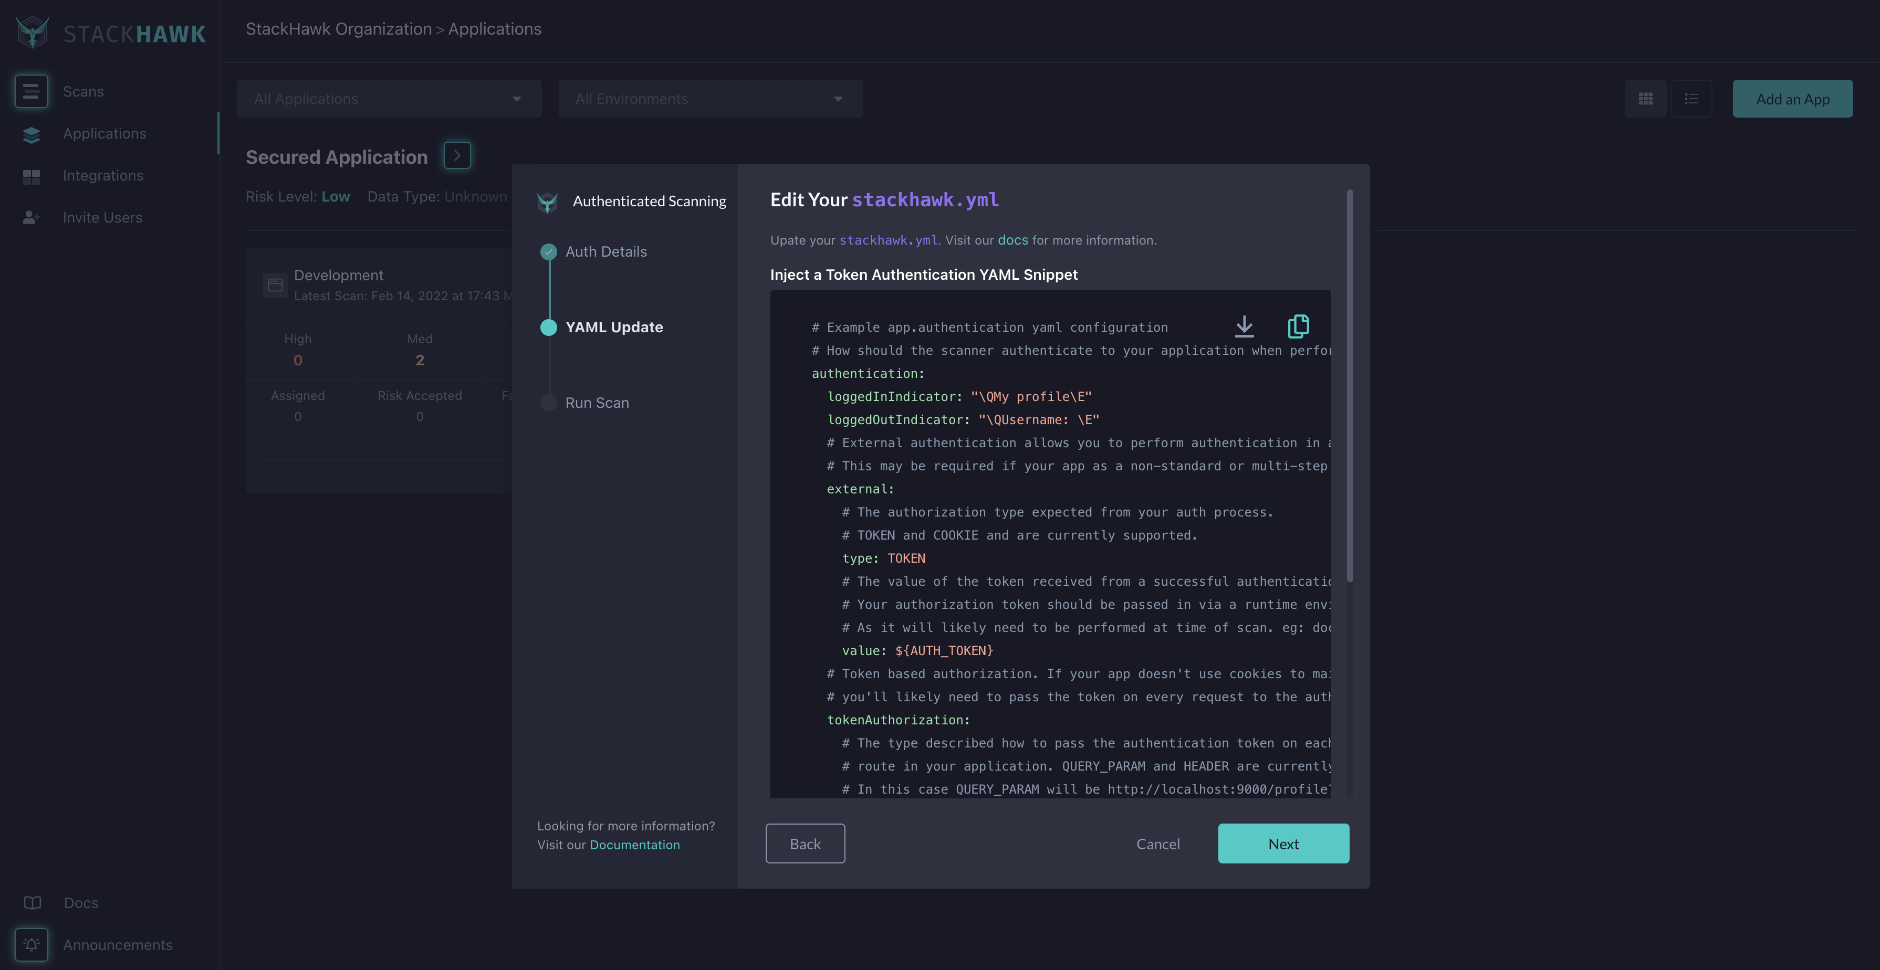Switch to list view icon
The width and height of the screenshot is (1880, 970).
tap(1691, 99)
